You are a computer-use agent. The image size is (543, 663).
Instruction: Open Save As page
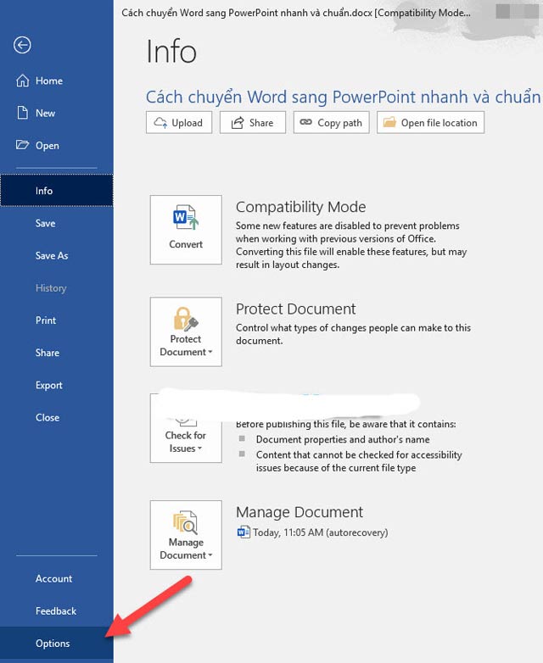(x=57, y=256)
